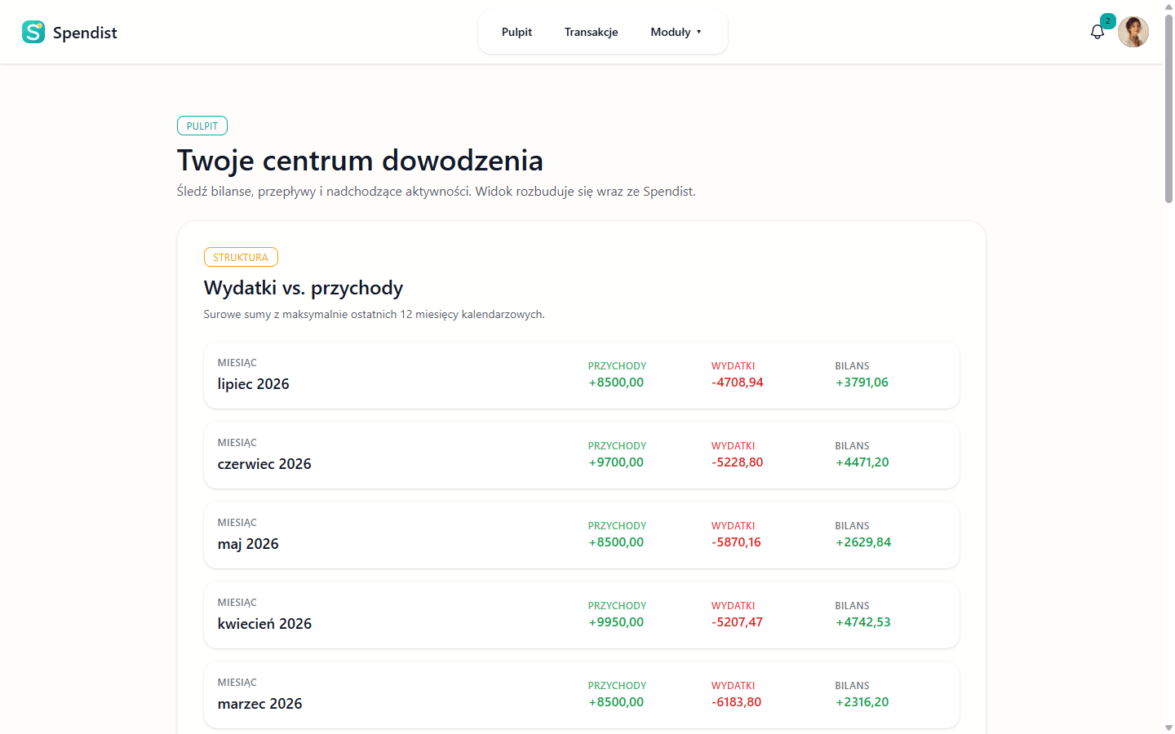The image size is (1175, 734).
Task: Click balance value +4742,53
Action: click(x=862, y=622)
